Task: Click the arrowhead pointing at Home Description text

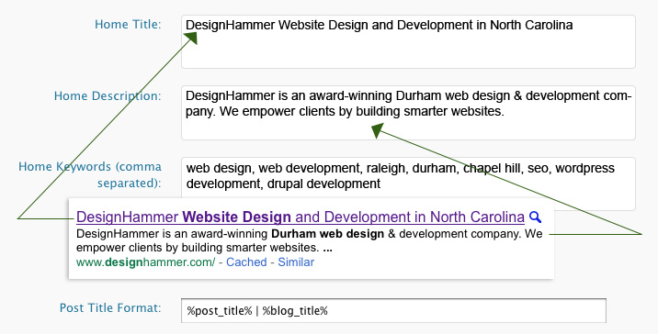Action: [x=378, y=130]
